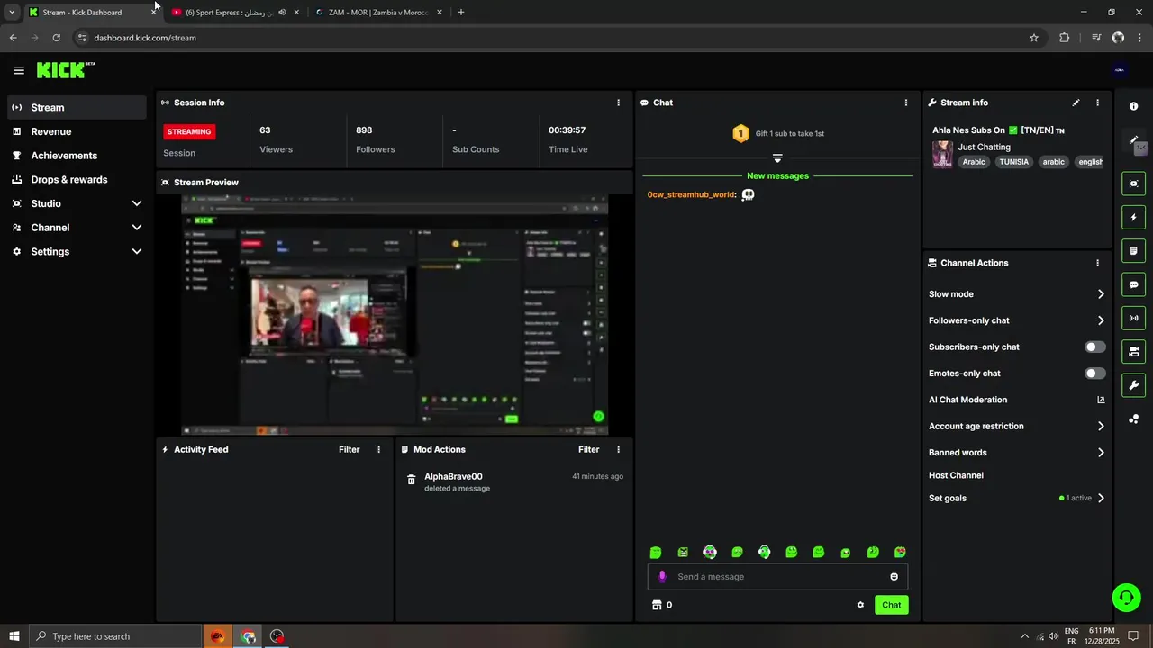The width and height of the screenshot is (1153, 648).
Task: Open the emoji picker in message box
Action: point(894,577)
